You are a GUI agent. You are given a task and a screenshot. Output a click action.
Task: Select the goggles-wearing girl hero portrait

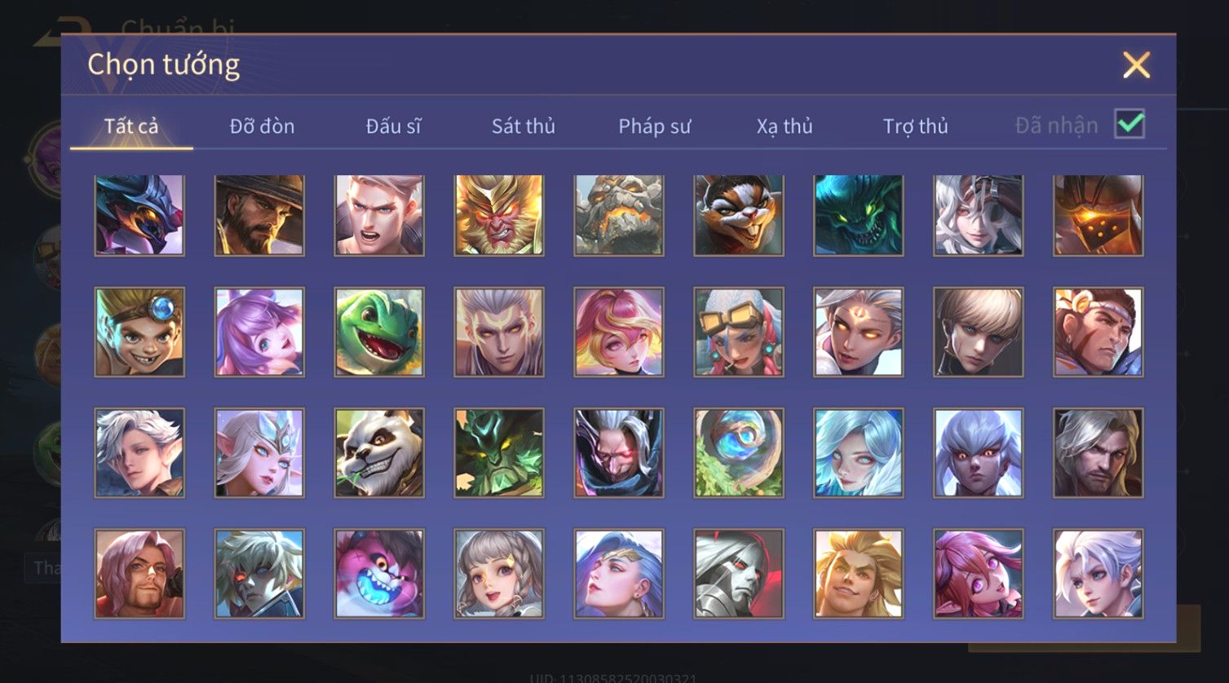[x=739, y=332]
